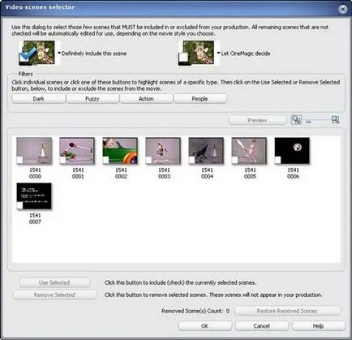Click the Remove Selected button
This screenshot has height=340, width=352.
point(54,295)
